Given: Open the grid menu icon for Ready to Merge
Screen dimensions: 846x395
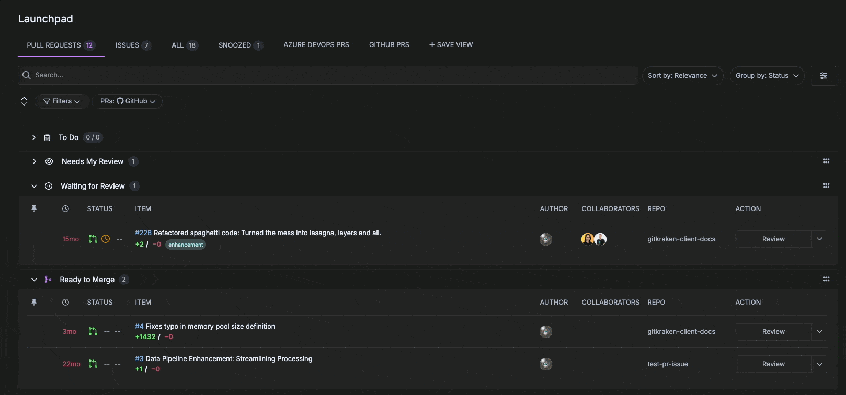Looking at the screenshot, I should 826,280.
